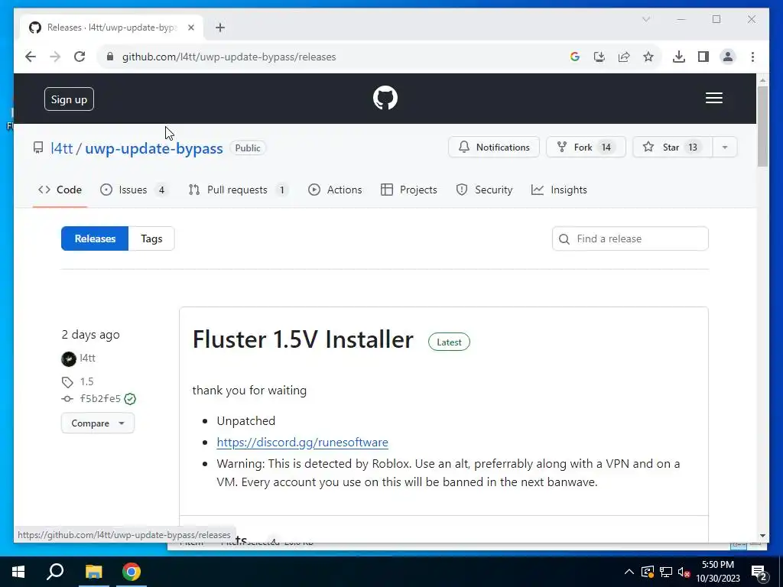Open File Explorer from taskbar
Viewport: 783px width, 587px height.
[x=93, y=572]
